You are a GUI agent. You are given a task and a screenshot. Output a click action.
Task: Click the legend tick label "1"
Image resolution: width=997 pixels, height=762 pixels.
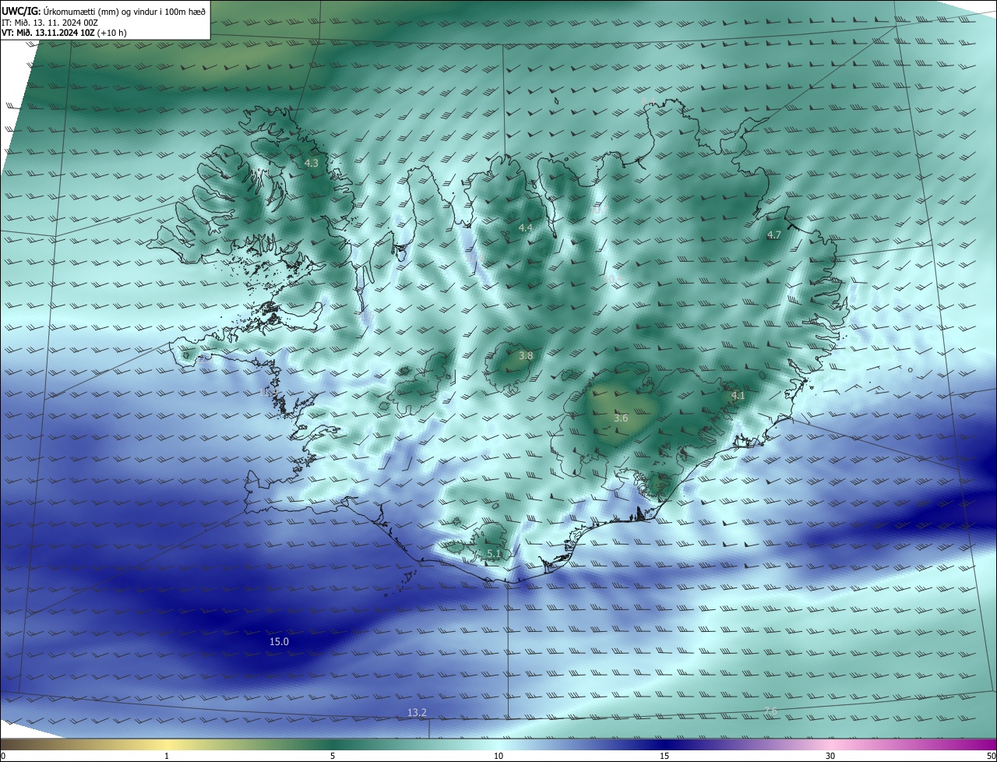coord(167,756)
